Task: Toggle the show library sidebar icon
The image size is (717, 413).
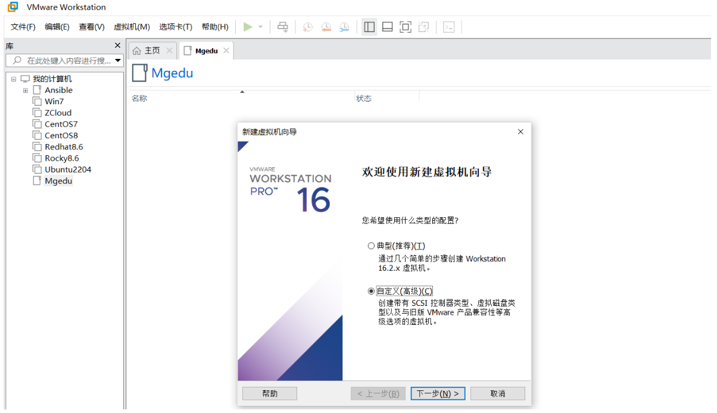Action: pyautogui.click(x=369, y=27)
